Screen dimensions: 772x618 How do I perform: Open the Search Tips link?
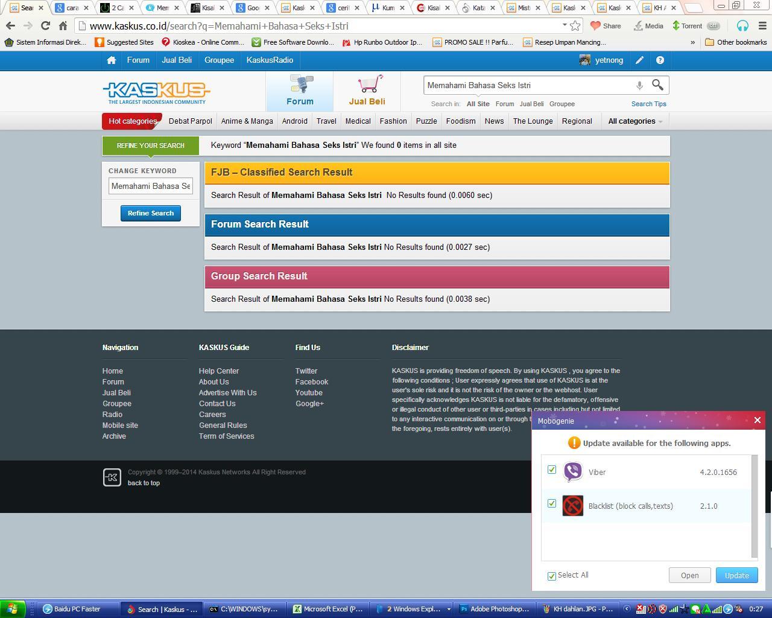point(648,104)
